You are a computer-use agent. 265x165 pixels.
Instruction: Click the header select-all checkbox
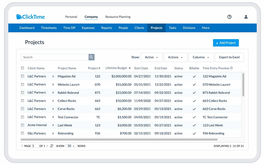[23, 68]
